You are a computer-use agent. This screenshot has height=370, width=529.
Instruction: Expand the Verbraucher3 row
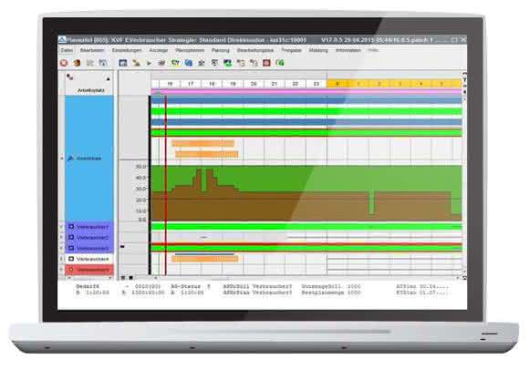(x=61, y=248)
